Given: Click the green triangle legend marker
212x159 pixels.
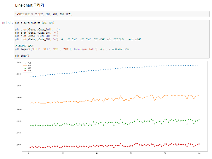Looking at the screenshot, I should 25,68.
